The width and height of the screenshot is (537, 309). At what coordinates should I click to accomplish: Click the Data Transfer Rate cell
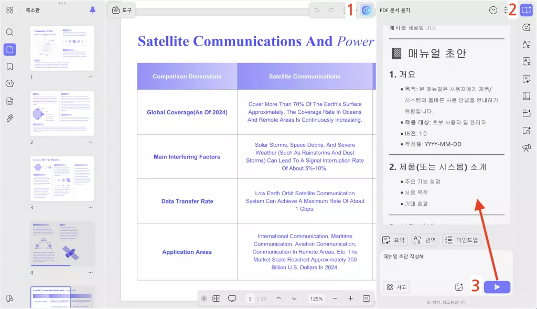(x=187, y=201)
